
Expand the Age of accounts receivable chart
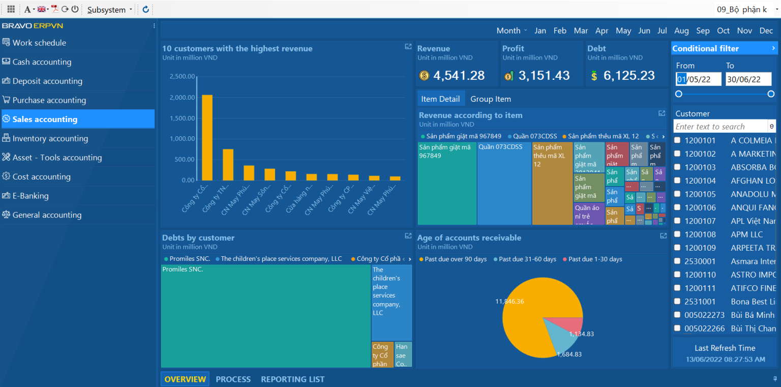pyautogui.click(x=663, y=236)
